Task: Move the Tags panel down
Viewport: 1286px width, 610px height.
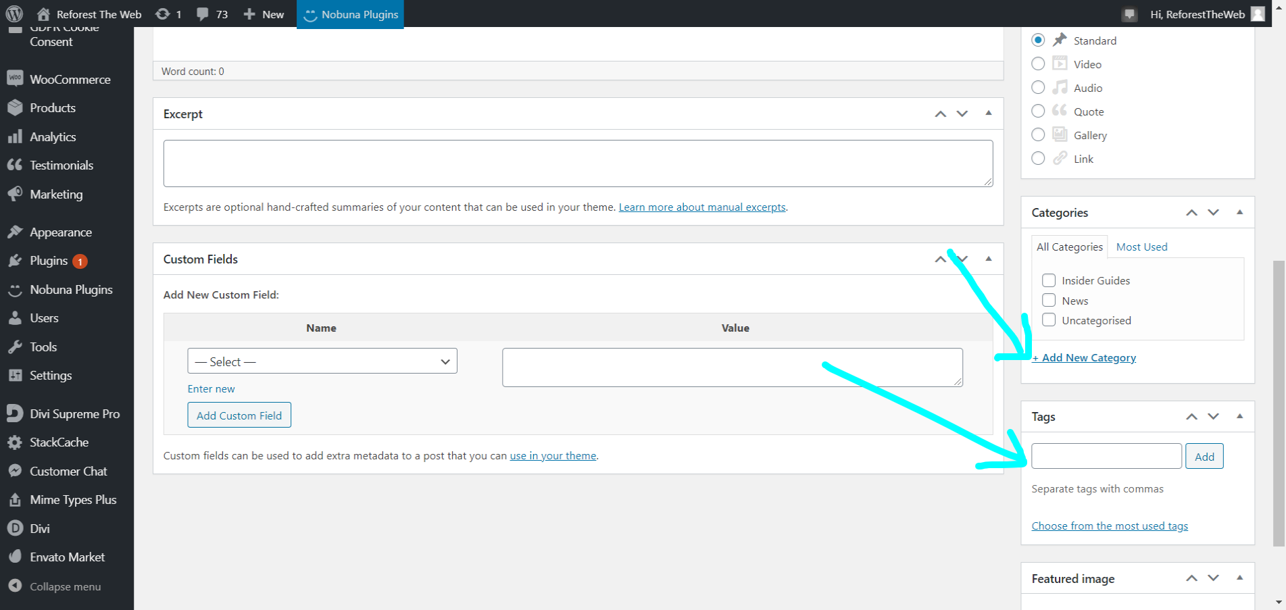Action: pyautogui.click(x=1213, y=416)
